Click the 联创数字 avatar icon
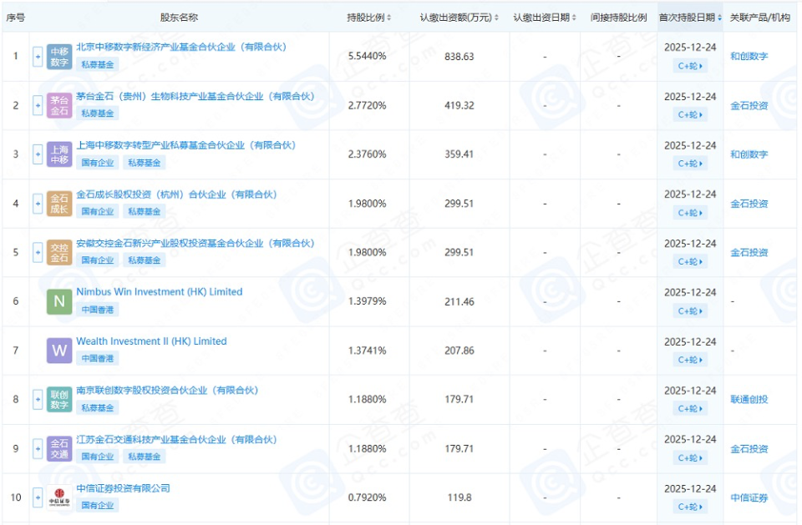The image size is (802, 525). coord(58,399)
